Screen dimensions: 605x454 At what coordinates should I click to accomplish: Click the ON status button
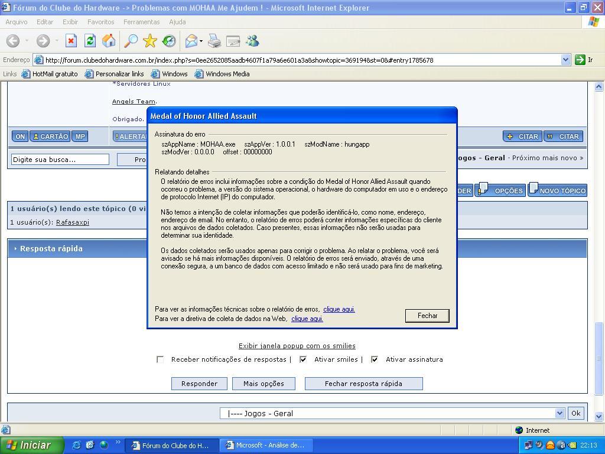click(x=20, y=137)
